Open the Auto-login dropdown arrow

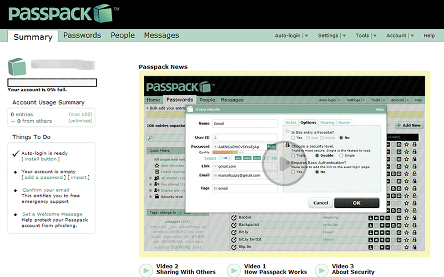click(x=306, y=35)
